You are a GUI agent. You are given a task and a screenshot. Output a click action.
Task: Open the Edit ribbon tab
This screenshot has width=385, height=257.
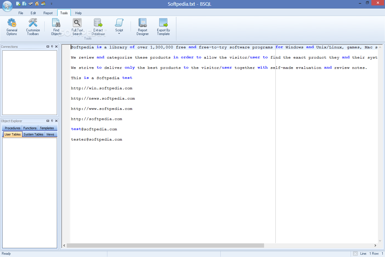click(33, 13)
